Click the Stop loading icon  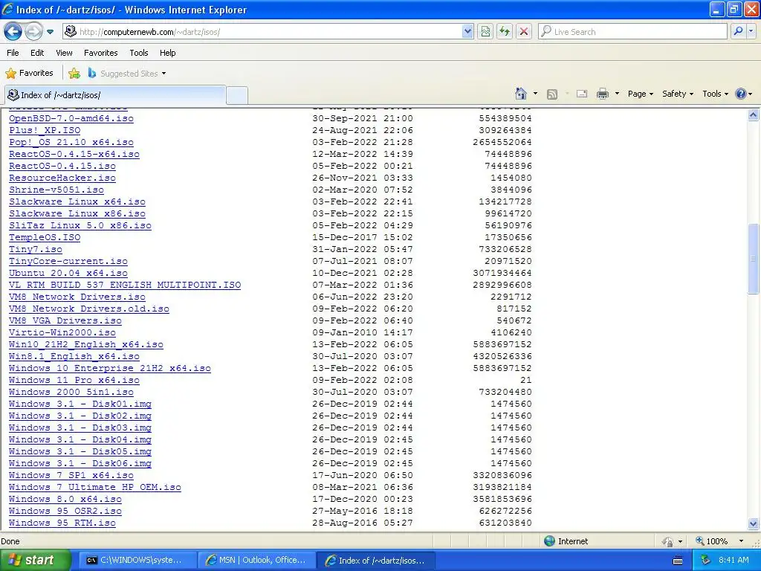pos(524,31)
